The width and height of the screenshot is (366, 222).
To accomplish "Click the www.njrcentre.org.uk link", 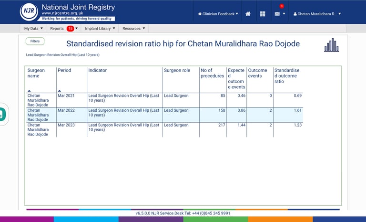I will point(62,13).
